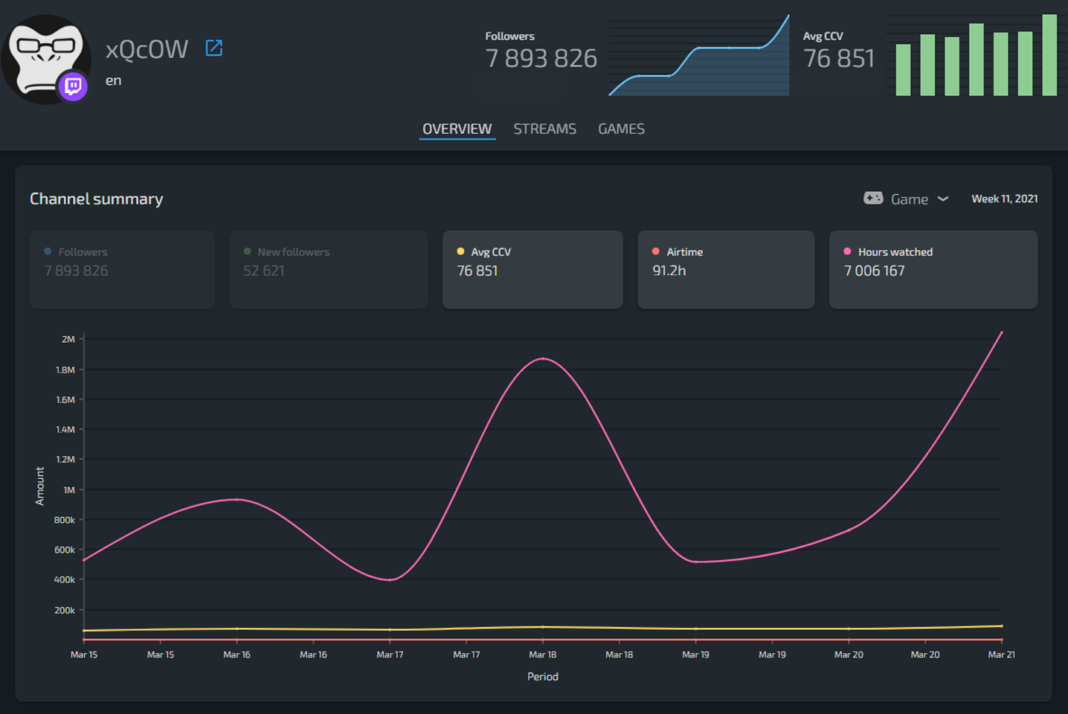Switch to the OVERVIEW tab
This screenshot has height=714, width=1068.
[457, 129]
